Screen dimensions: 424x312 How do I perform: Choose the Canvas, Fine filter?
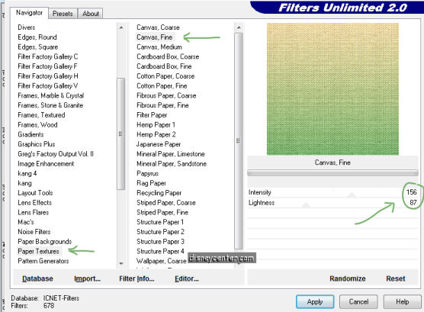154,37
